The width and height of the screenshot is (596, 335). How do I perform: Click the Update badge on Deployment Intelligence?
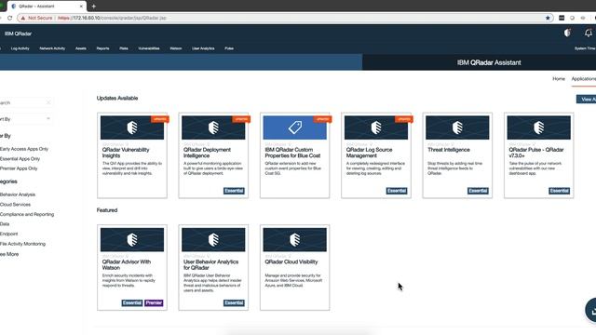pos(241,119)
